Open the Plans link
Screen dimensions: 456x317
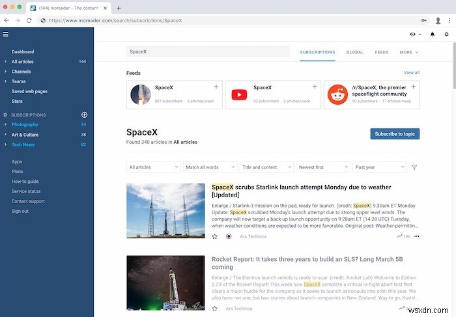[x=17, y=171]
